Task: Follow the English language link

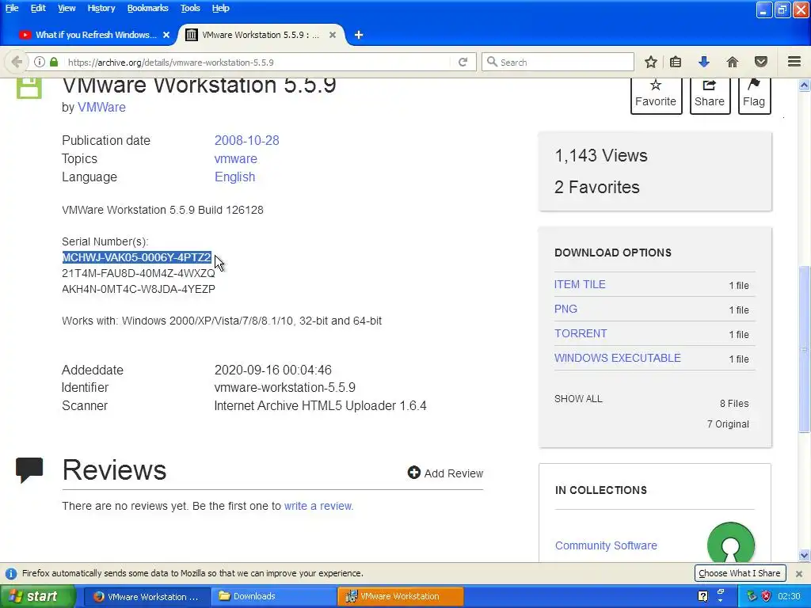Action: tap(234, 177)
